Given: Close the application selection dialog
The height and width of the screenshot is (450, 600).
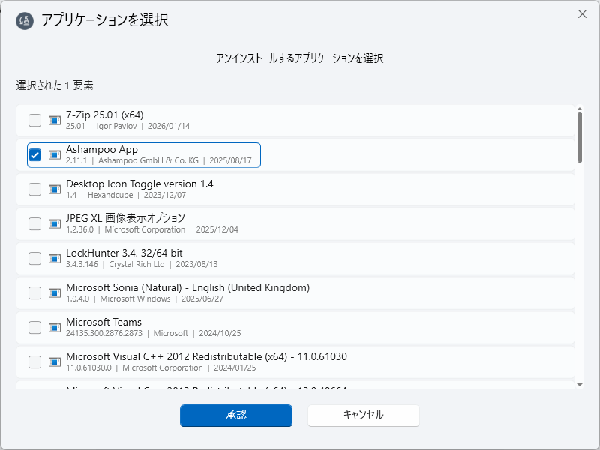Looking at the screenshot, I should tap(582, 14).
